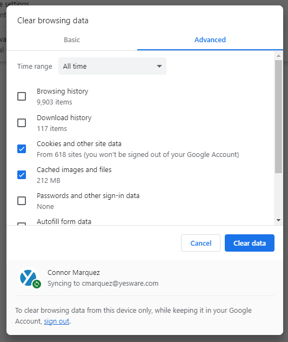Enable the Download history checkbox
Viewport: 288px width, 342px height.
pyautogui.click(x=22, y=123)
